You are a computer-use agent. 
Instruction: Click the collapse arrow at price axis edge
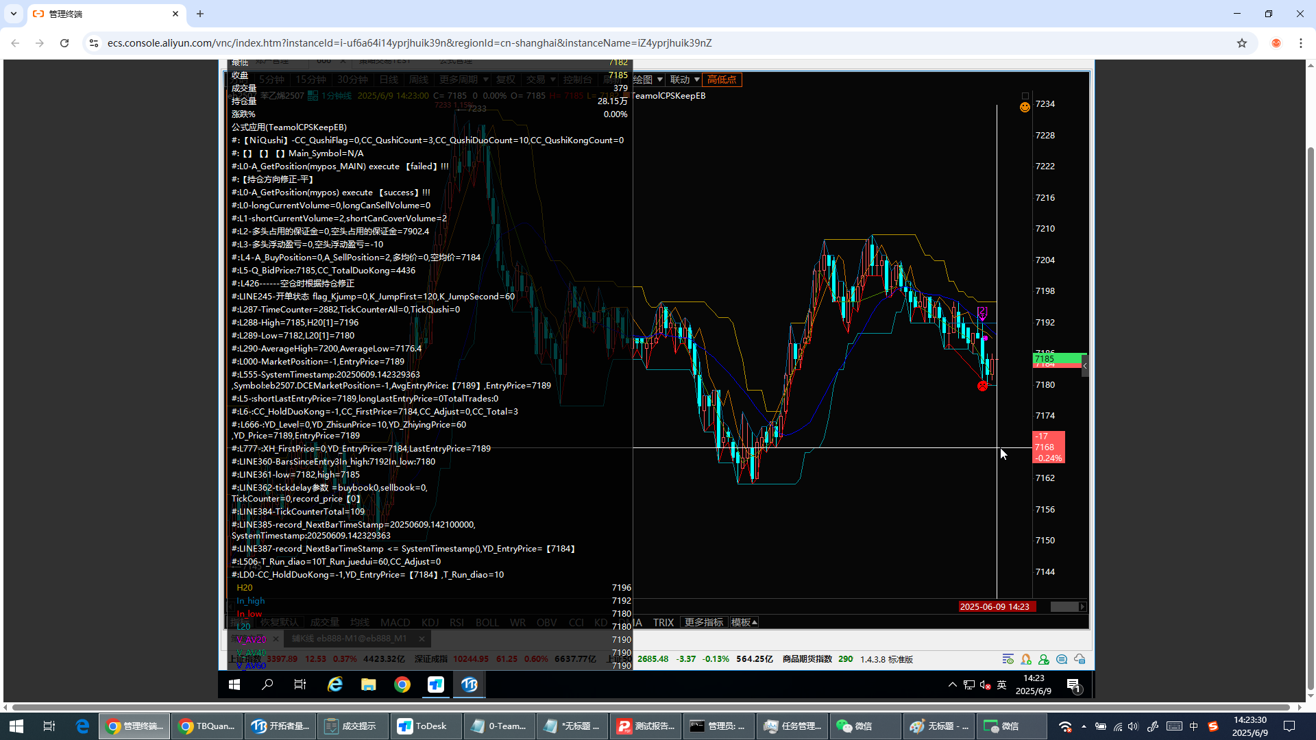[x=1085, y=366]
